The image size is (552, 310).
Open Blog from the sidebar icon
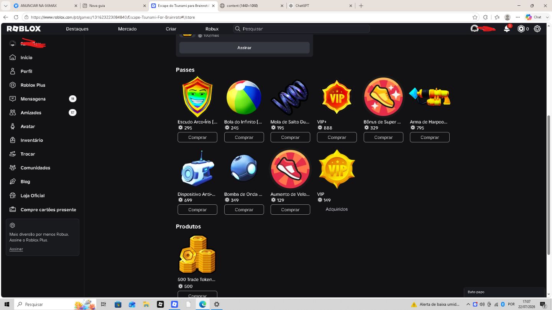click(x=13, y=181)
